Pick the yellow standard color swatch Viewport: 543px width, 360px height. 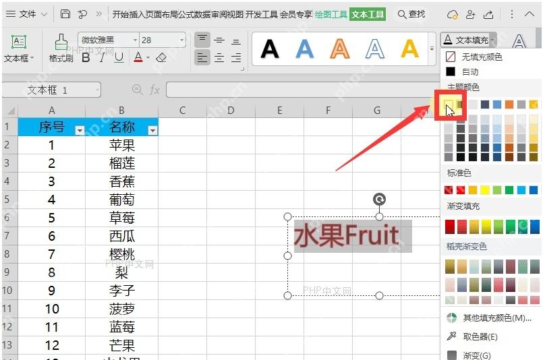coord(485,189)
